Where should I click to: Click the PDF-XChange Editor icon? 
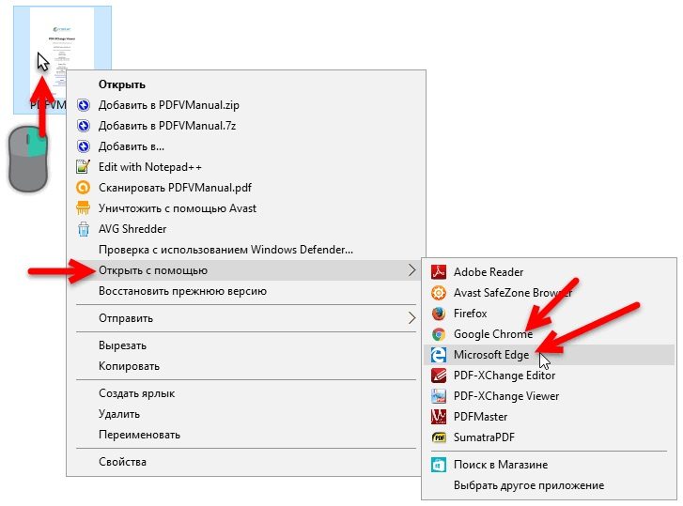tap(439, 375)
